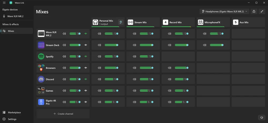Click the Aux Mix number 5 icon
Image resolution: width=268 pixels, height=123 pixels.
pyautogui.click(x=236, y=22)
